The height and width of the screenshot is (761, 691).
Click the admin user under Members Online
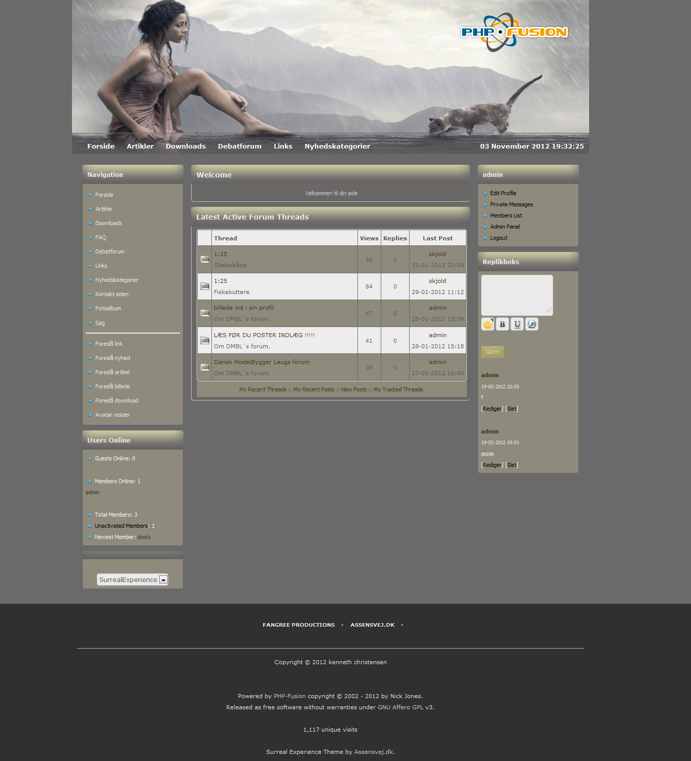(x=92, y=492)
